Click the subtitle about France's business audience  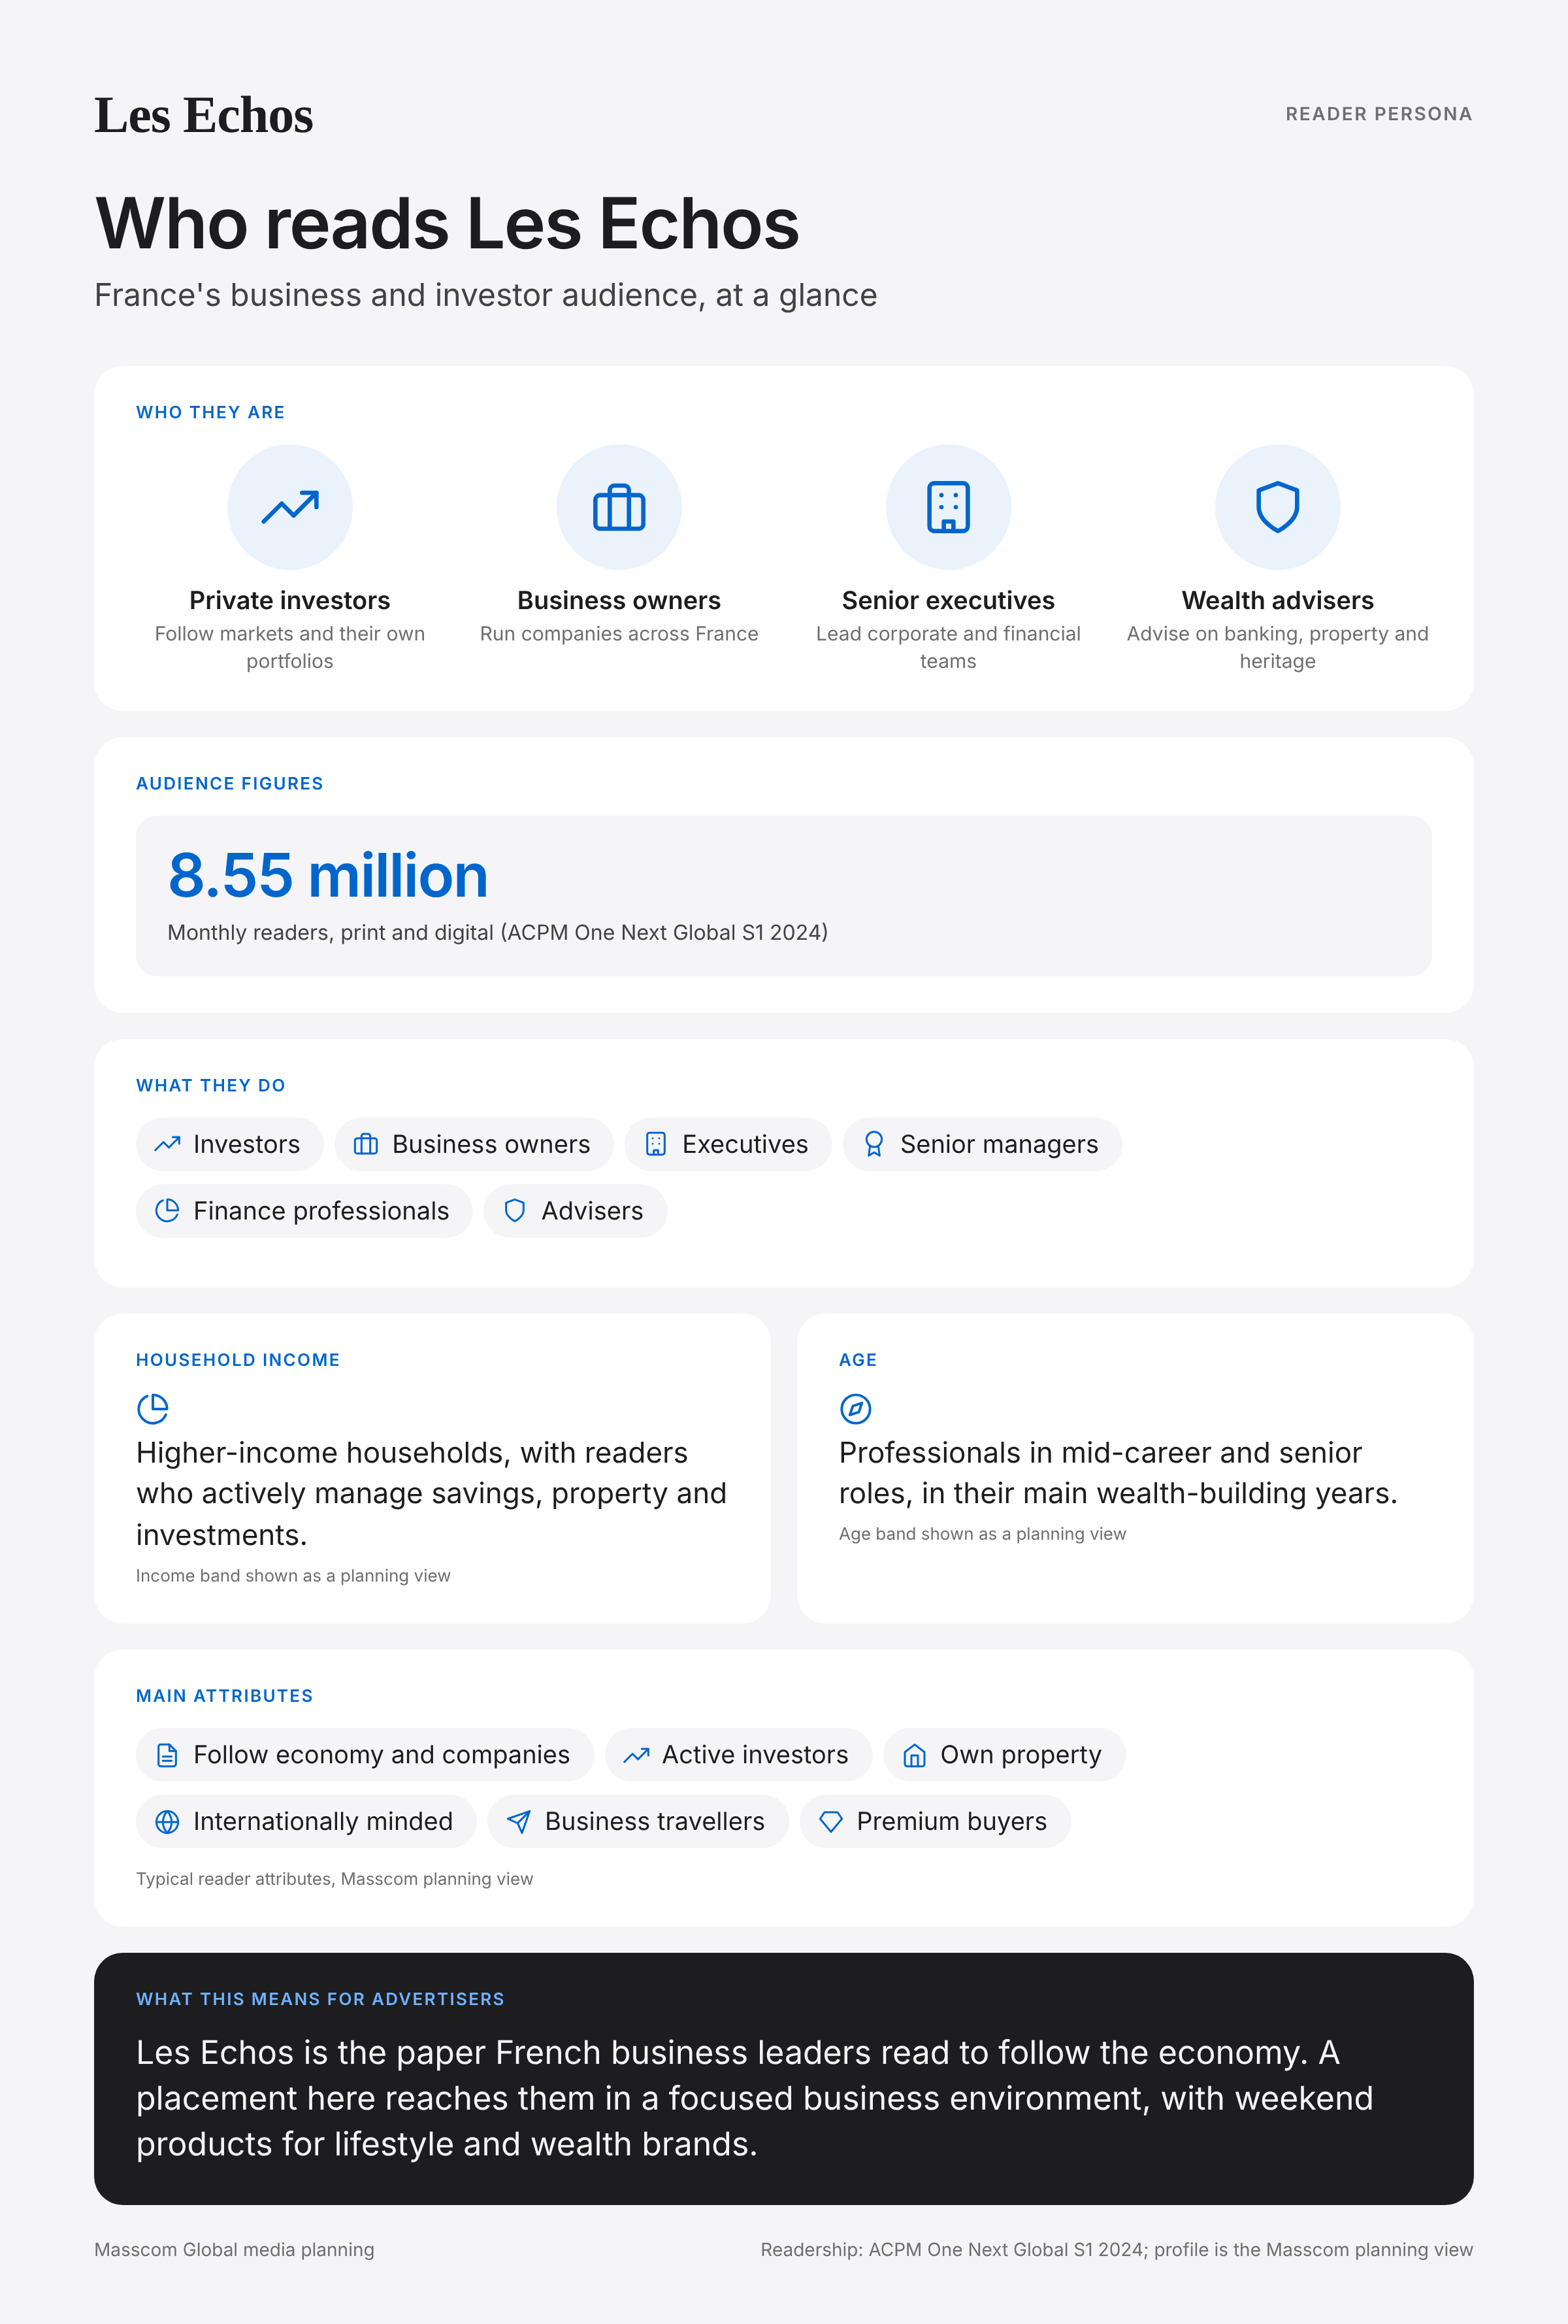[485, 295]
